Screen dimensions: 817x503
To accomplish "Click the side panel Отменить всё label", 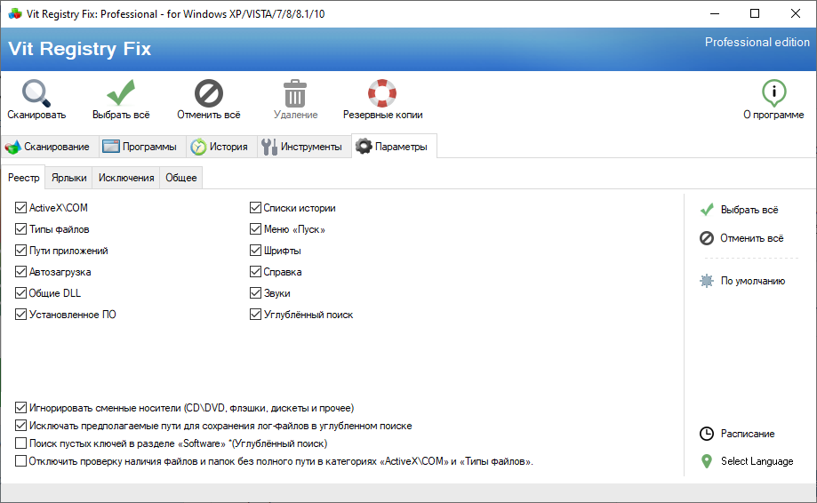I will [752, 238].
